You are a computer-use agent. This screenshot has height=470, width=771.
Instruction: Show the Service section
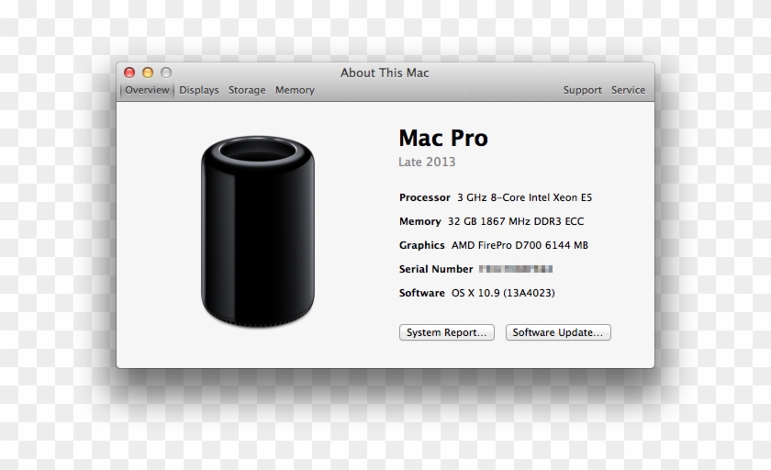pyautogui.click(x=628, y=90)
